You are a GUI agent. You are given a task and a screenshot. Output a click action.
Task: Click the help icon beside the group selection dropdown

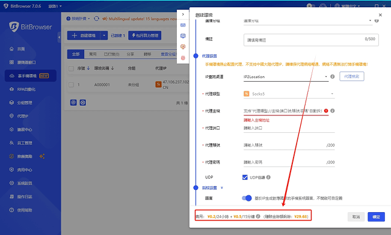pyautogui.click(x=377, y=20)
